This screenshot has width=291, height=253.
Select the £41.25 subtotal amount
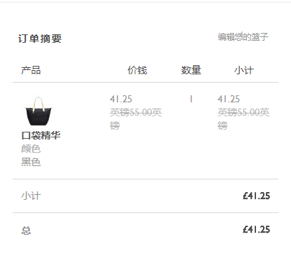point(256,196)
